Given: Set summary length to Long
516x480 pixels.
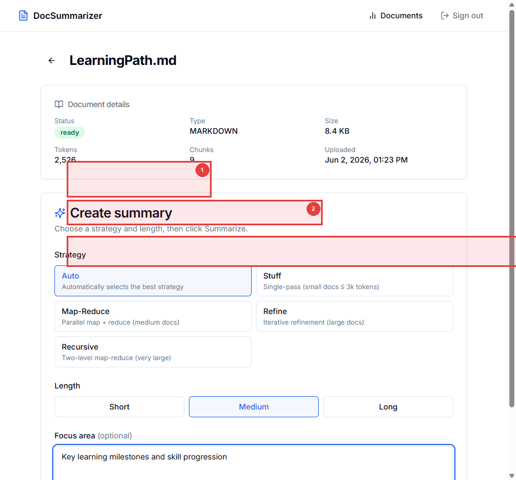Looking at the screenshot, I should click(388, 407).
